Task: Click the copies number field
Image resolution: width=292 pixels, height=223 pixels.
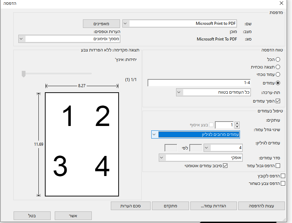Action: [224, 125]
